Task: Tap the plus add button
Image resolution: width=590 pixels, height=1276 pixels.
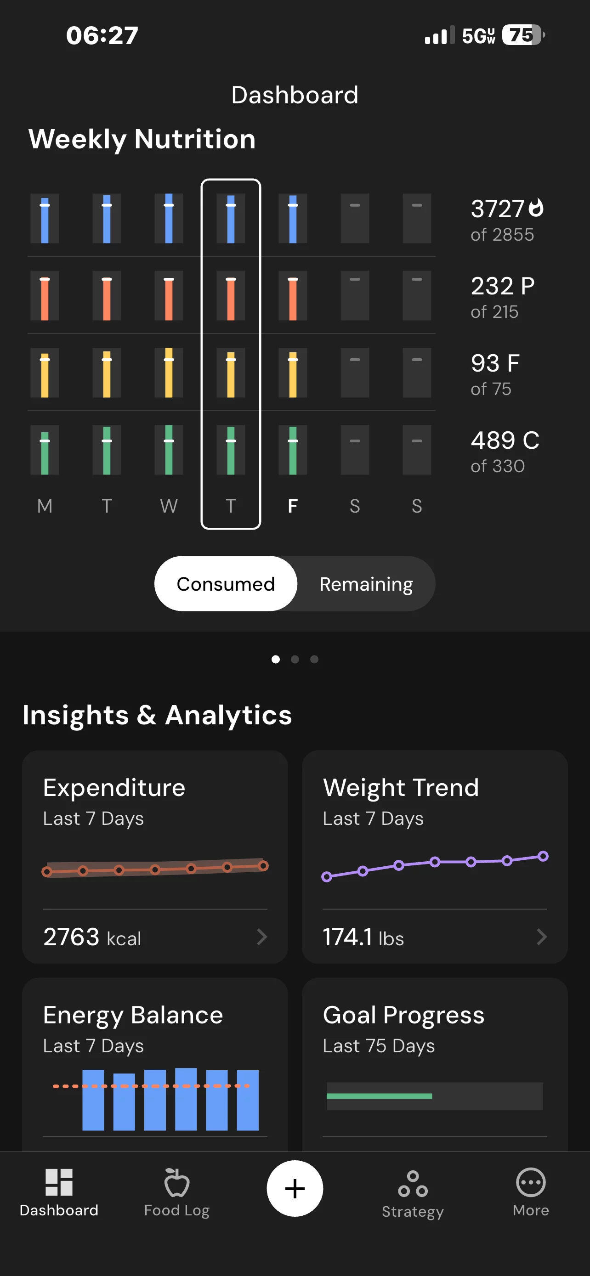Action: coord(295,1188)
